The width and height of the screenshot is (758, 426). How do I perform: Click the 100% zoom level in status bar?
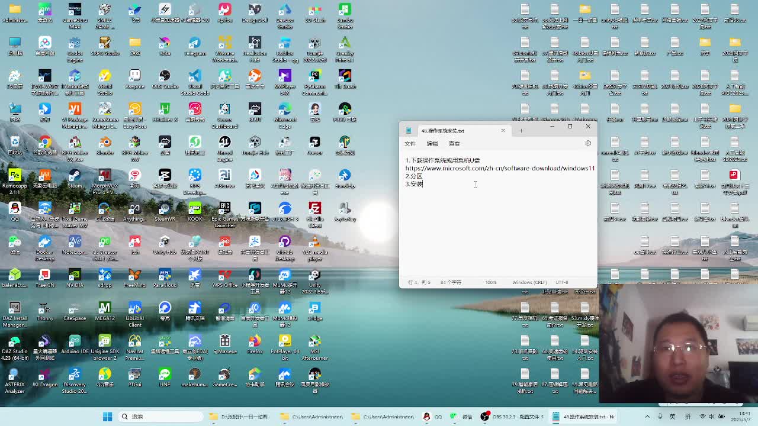click(491, 282)
